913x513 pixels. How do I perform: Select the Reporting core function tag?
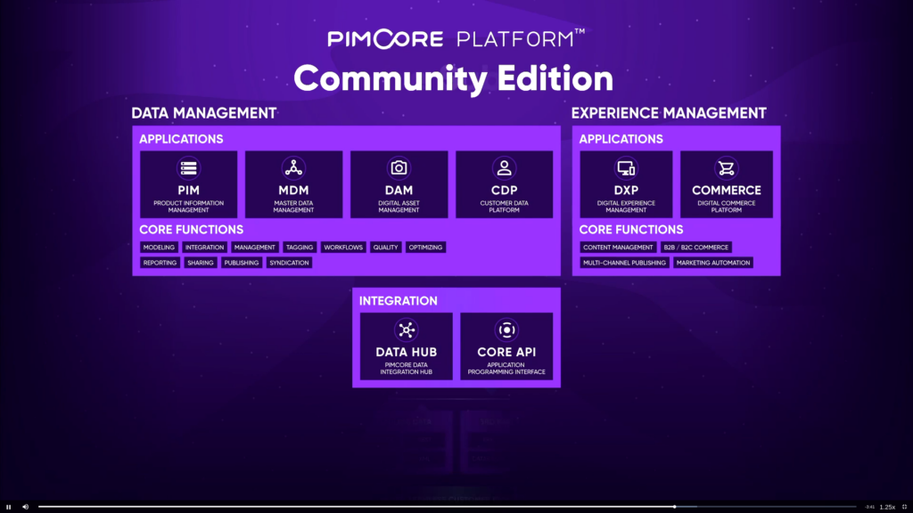[x=160, y=263]
